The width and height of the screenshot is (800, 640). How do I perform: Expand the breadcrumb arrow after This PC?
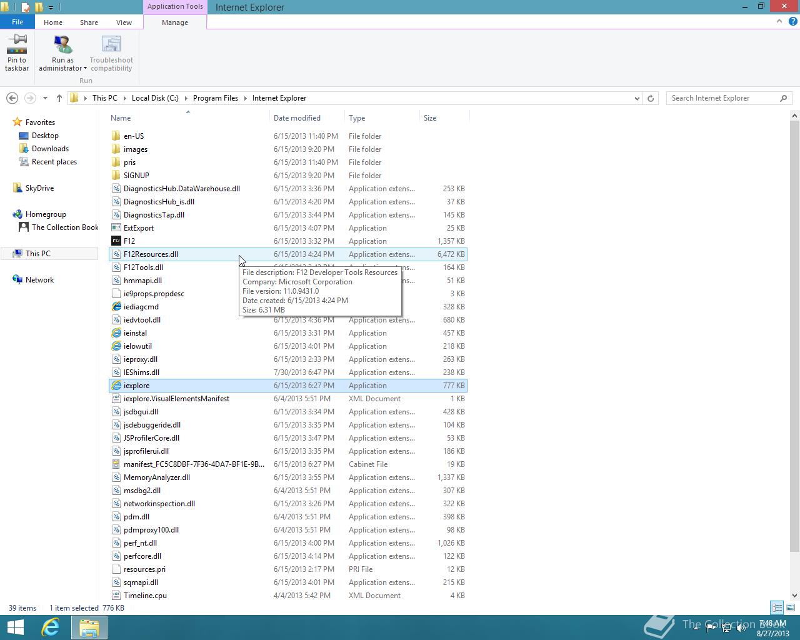124,98
